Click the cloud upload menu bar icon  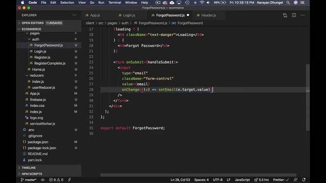172,3
